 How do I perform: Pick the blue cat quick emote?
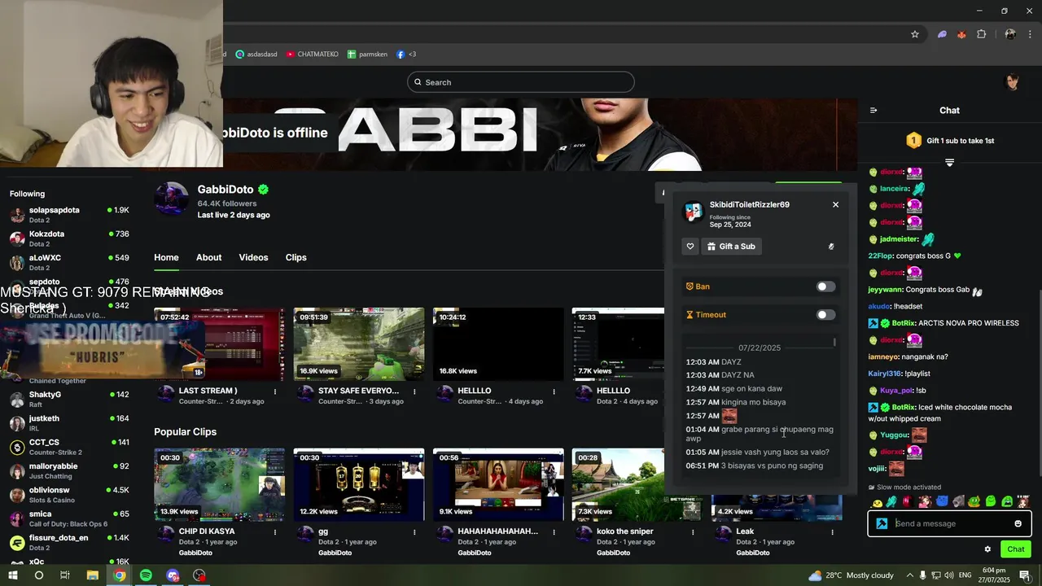[941, 501]
